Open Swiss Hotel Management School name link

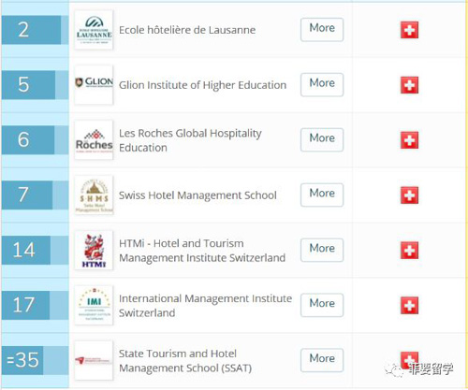(197, 195)
